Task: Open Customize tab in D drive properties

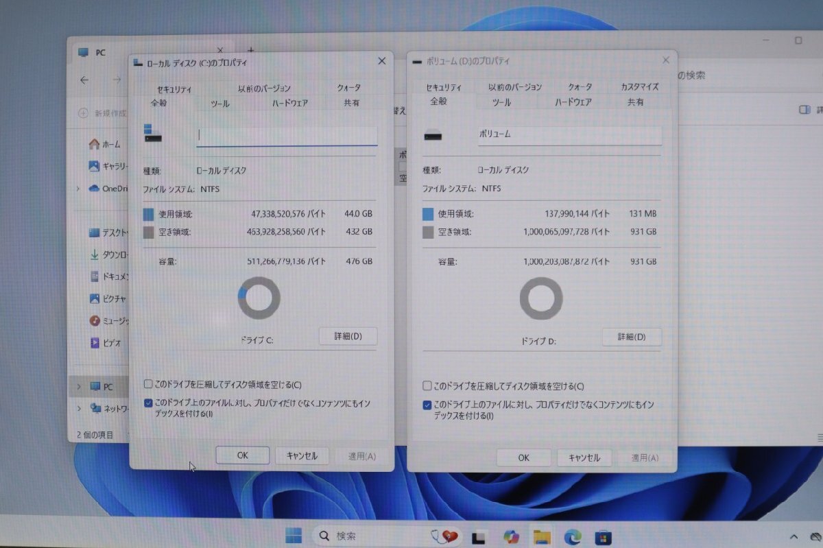Action: (640, 87)
